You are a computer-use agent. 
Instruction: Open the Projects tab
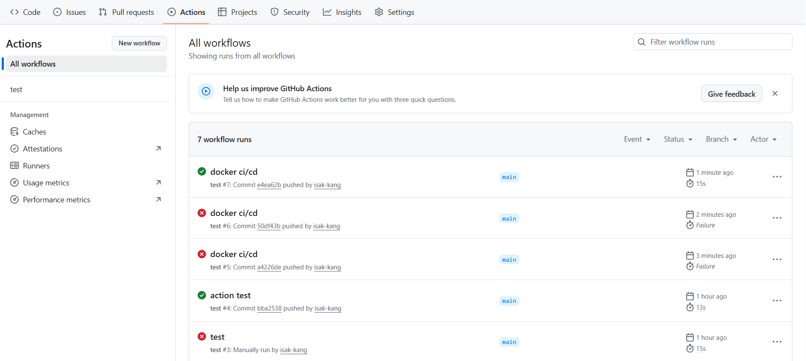238,12
